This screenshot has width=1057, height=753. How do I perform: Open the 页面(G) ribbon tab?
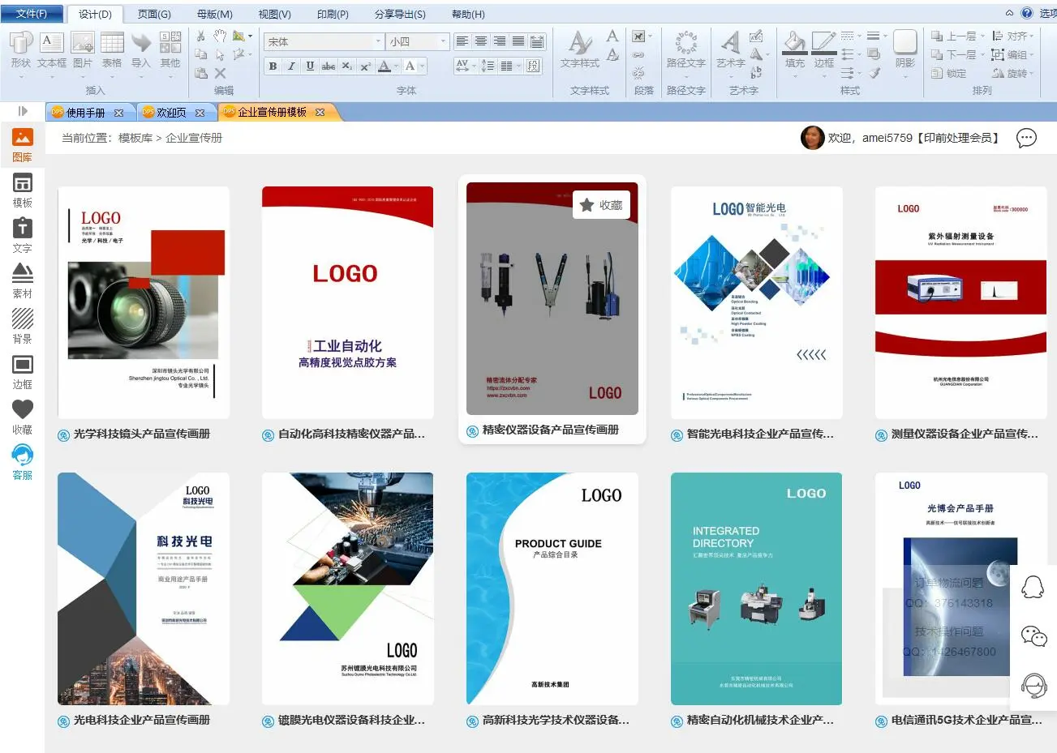click(x=154, y=14)
